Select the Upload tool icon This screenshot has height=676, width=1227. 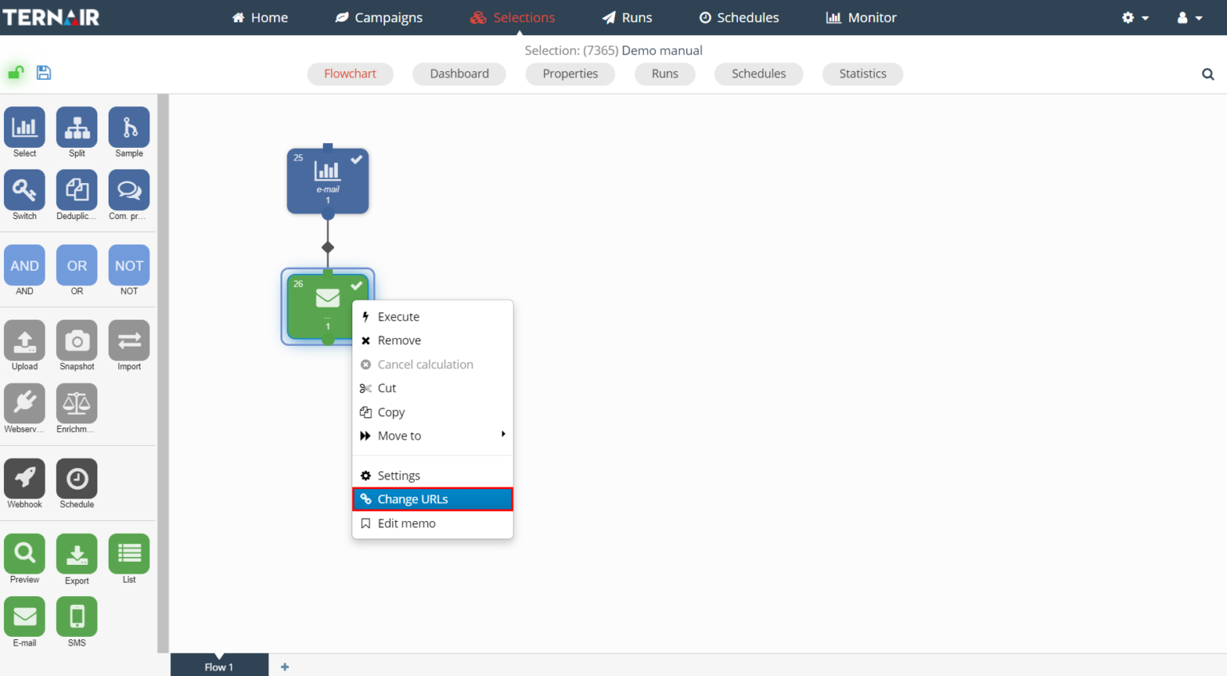[25, 340]
